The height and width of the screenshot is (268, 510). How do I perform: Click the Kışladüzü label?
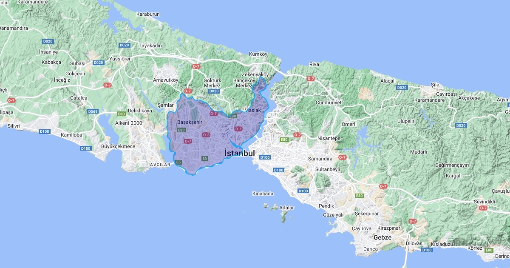(442, 244)
